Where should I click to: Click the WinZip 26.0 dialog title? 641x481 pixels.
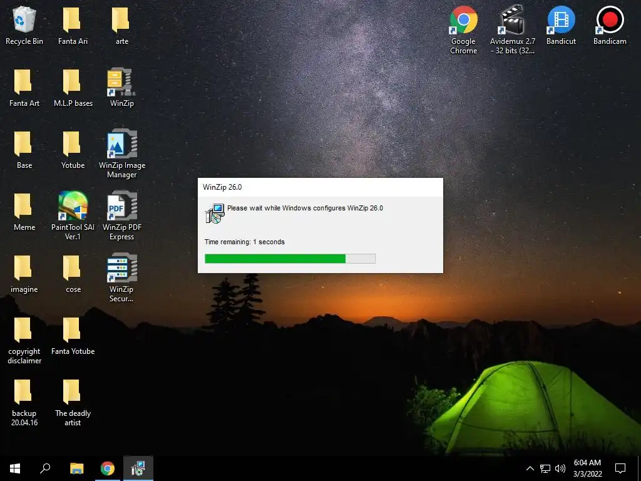tap(222, 187)
